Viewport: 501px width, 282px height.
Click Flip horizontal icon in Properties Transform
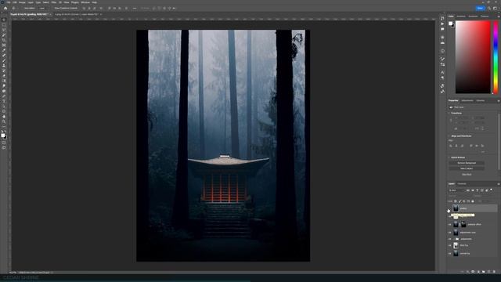tap(477, 128)
